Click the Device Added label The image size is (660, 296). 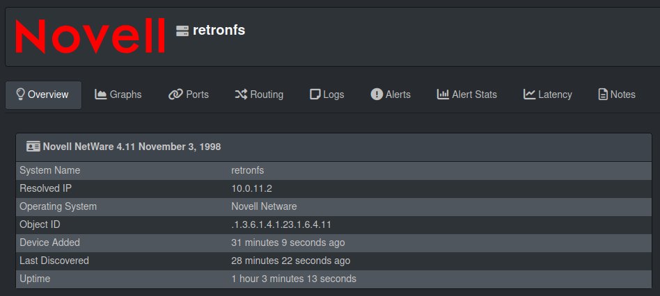point(49,242)
